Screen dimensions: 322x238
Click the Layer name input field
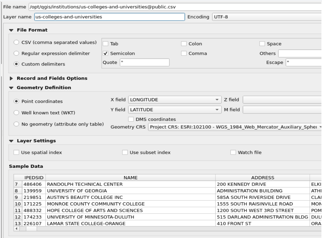(x=109, y=17)
